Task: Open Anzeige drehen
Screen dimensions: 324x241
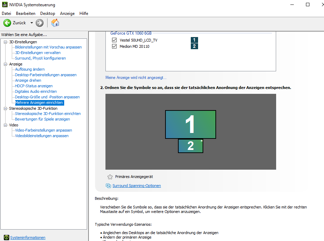Action: click(28, 80)
